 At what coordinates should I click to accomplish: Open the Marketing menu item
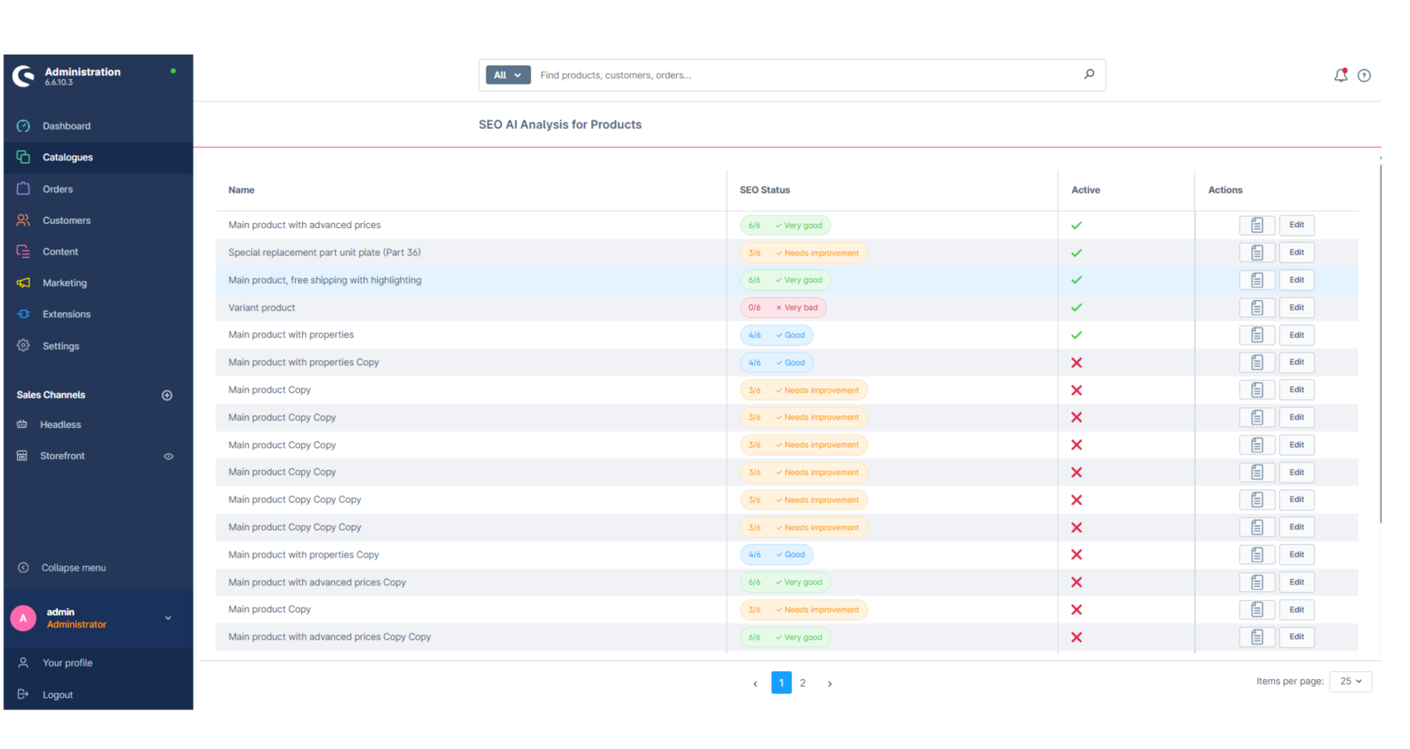(x=98, y=283)
